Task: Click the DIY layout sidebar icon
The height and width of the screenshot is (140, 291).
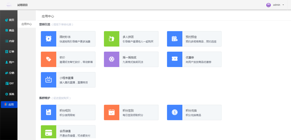Action: pyautogui.click(x=7, y=83)
